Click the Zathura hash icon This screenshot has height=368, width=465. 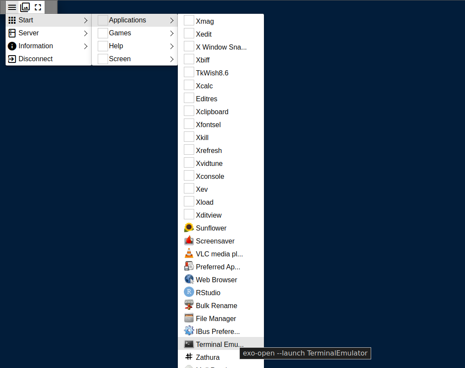pos(189,357)
